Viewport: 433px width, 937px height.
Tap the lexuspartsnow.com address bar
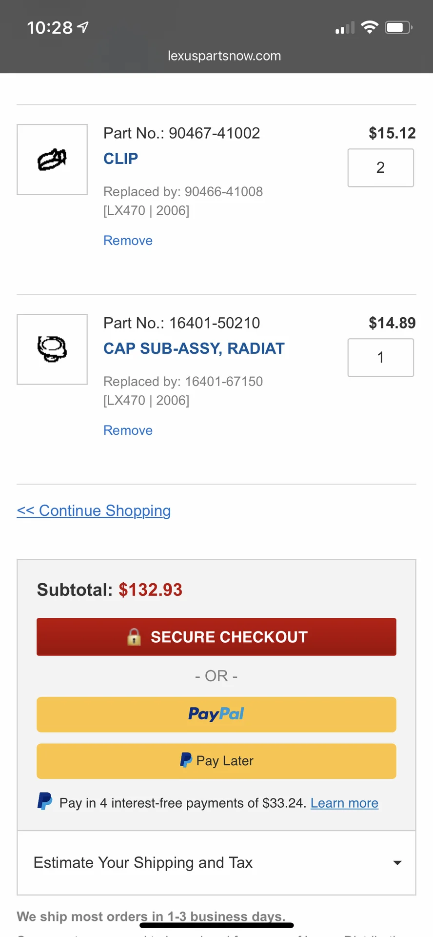pyautogui.click(x=224, y=56)
